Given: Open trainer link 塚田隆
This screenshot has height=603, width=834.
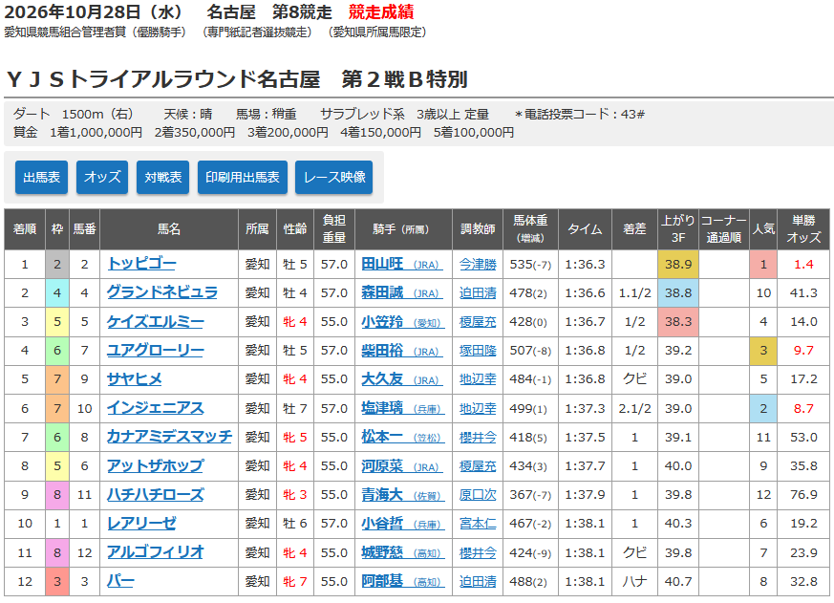Looking at the screenshot, I should (x=478, y=350).
